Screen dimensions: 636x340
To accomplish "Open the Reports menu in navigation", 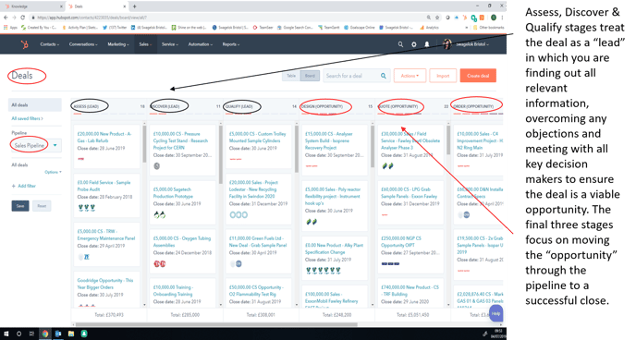I will [231, 44].
